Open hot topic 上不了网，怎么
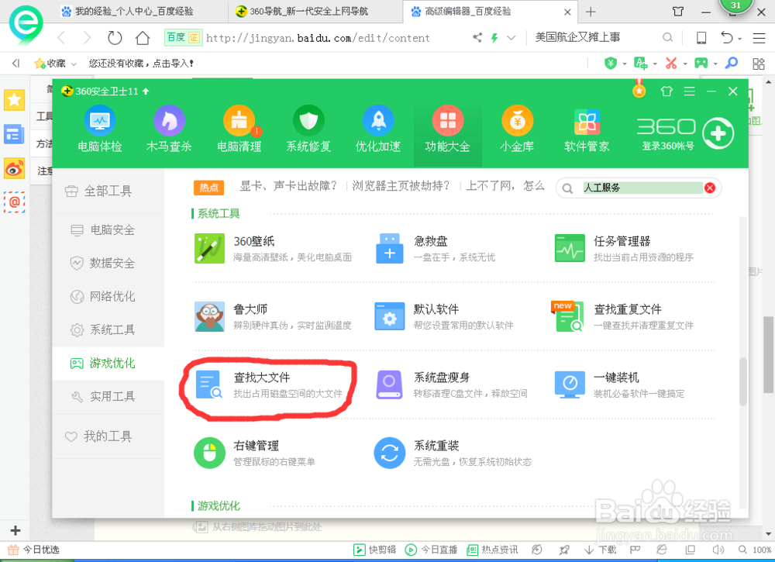The image size is (775, 562). click(505, 186)
